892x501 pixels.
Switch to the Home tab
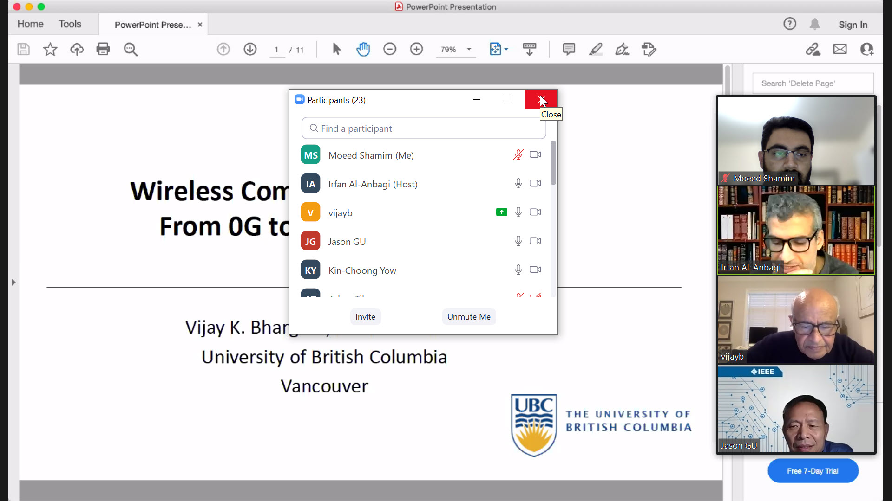(30, 24)
